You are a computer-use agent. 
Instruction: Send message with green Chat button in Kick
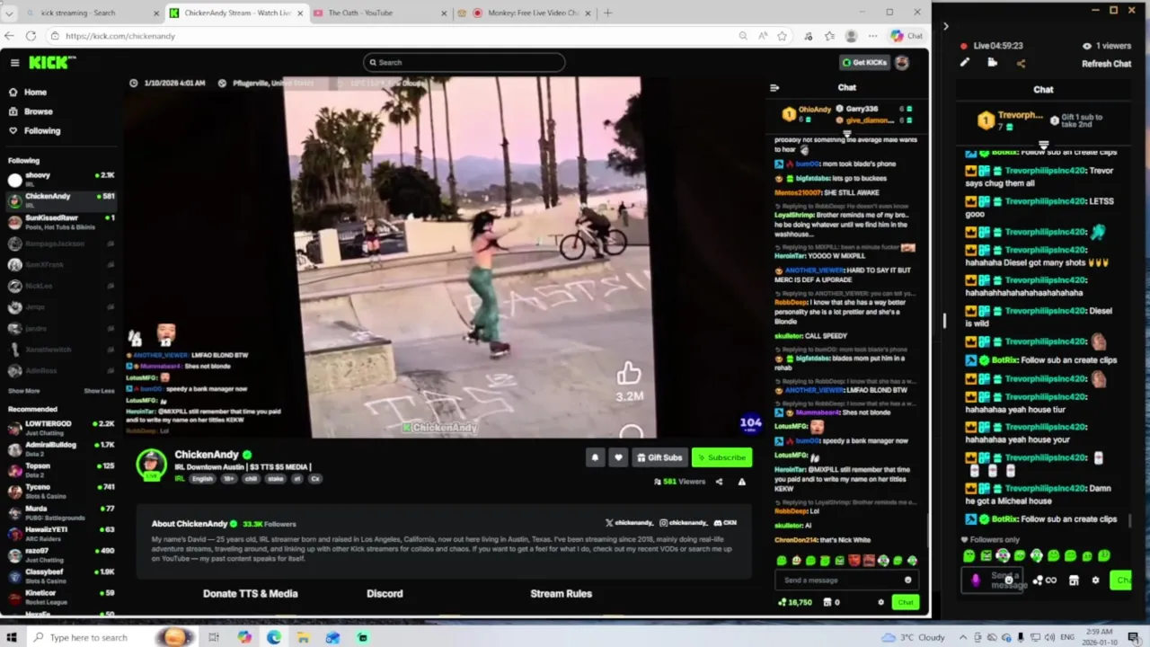[906, 602]
